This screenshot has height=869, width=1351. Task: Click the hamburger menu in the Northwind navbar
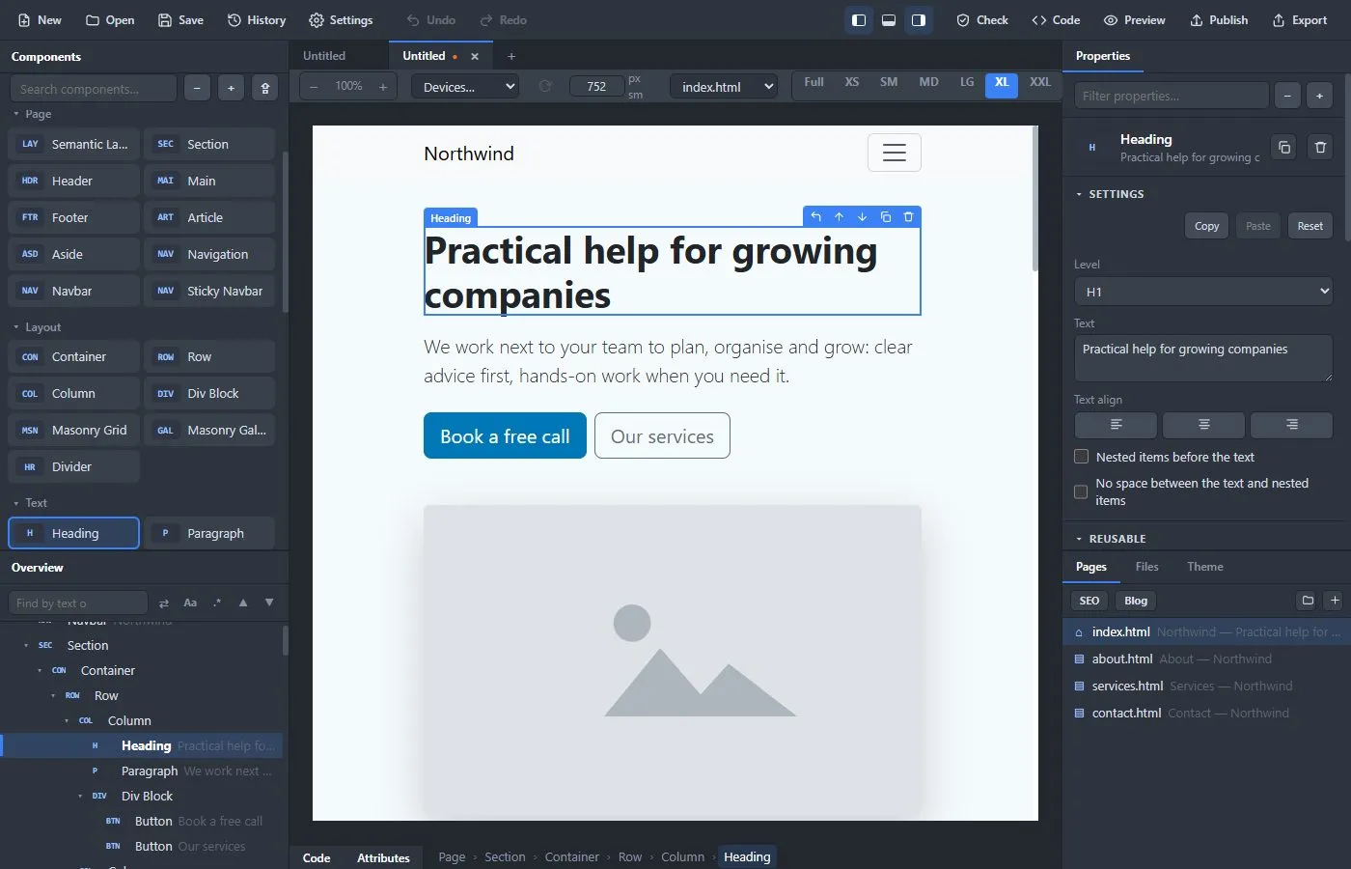(x=895, y=153)
